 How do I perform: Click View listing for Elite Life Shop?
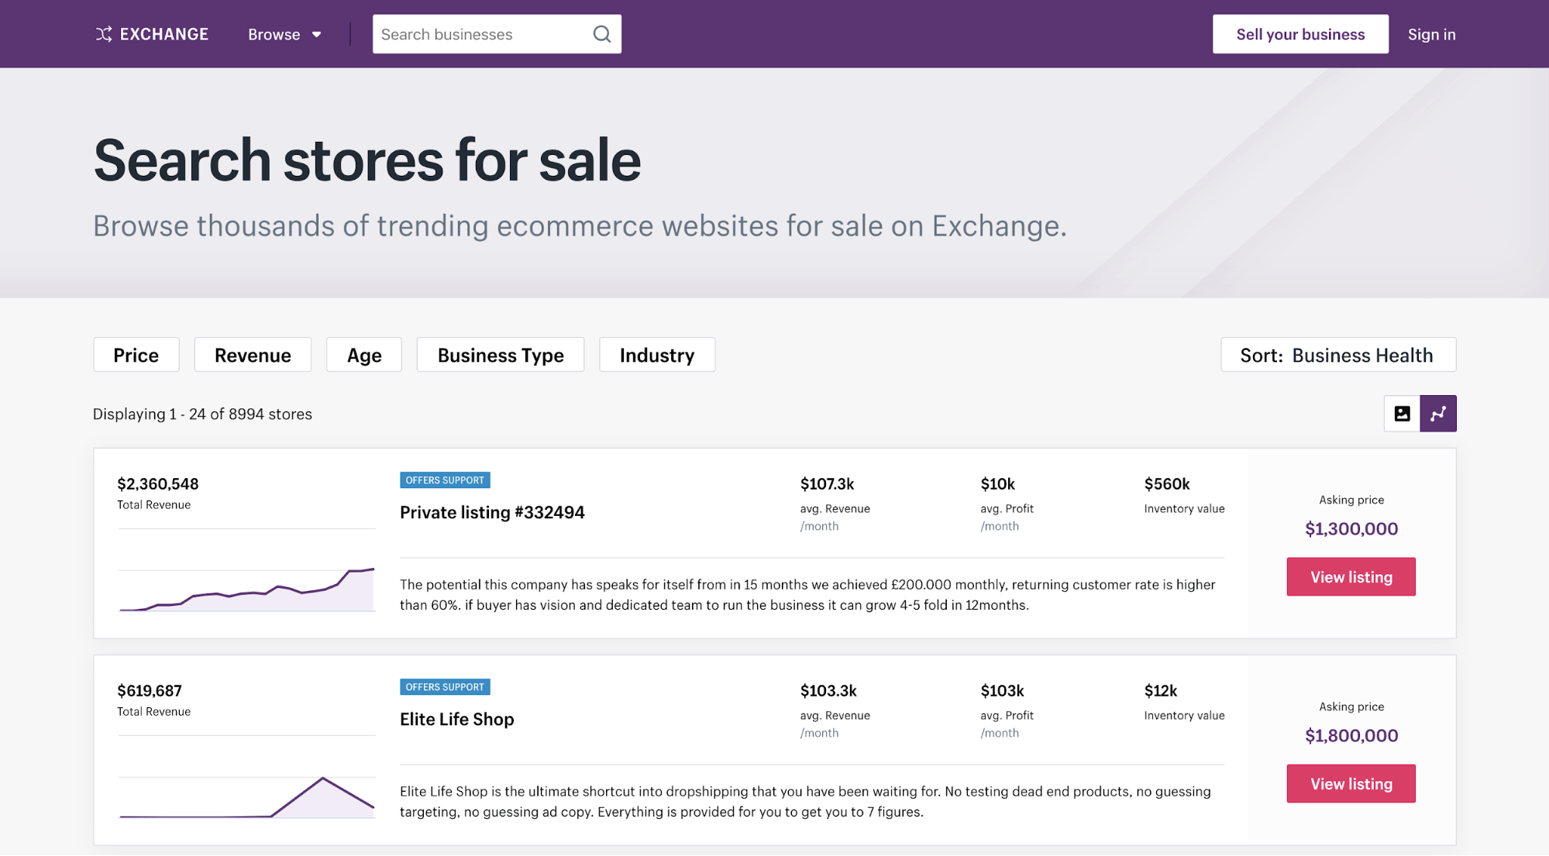coord(1351,783)
